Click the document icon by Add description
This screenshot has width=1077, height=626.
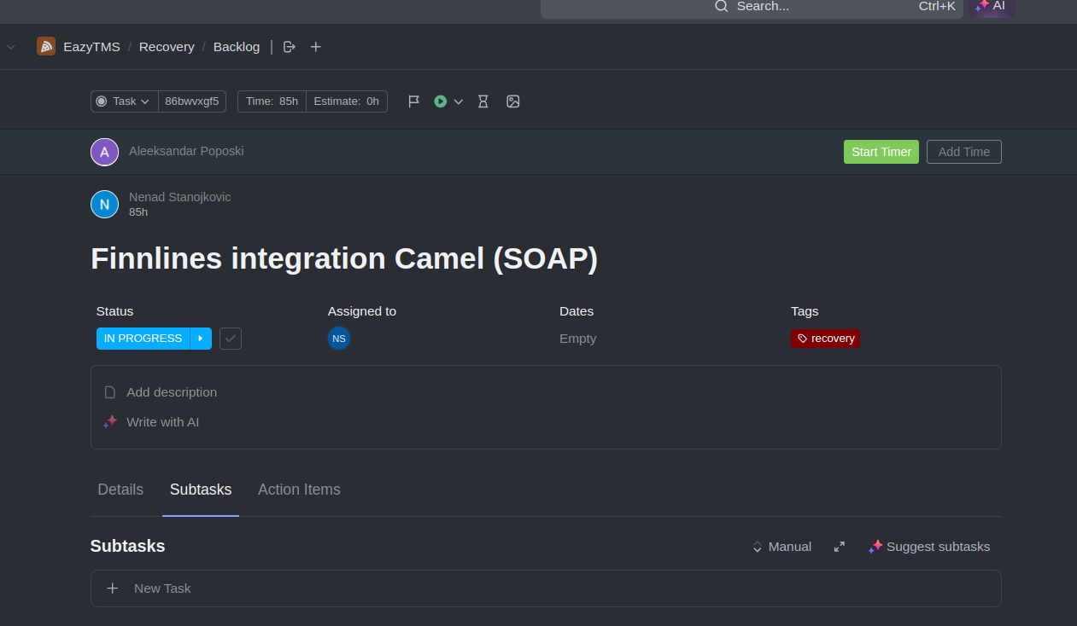coord(110,392)
